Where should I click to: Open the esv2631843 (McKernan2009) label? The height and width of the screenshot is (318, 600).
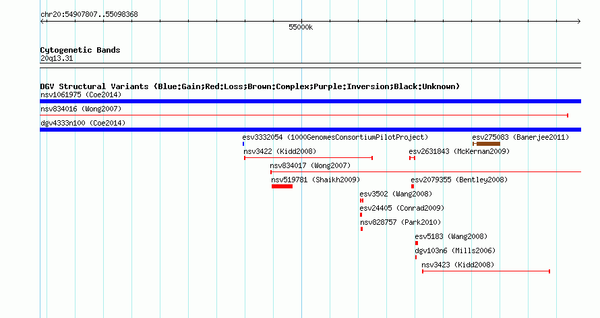(459, 151)
